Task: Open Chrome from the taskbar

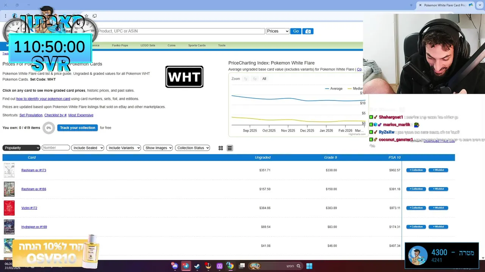Action: click(230, 266)
